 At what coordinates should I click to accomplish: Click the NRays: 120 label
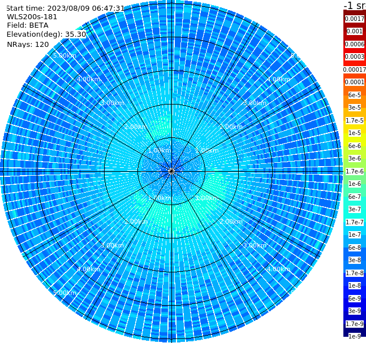tap(28, 44)
